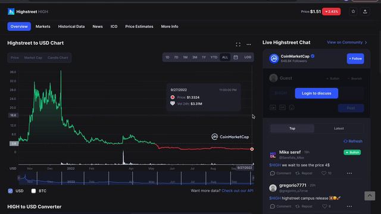Open Check out our API link
This screenshot has height=214, width=381.
(238, 191)
